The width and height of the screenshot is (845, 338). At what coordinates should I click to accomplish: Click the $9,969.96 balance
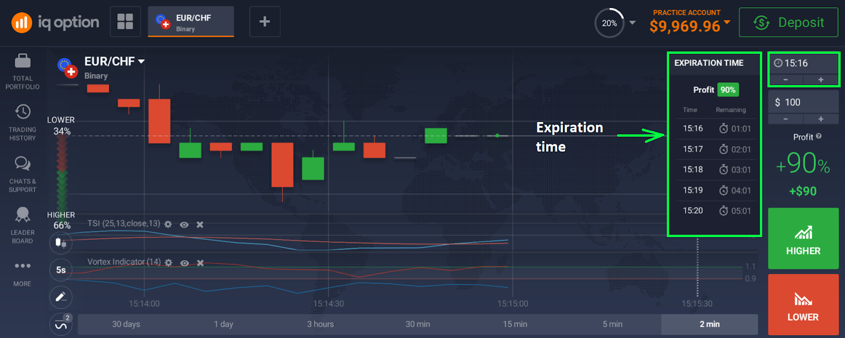(685, 26)
